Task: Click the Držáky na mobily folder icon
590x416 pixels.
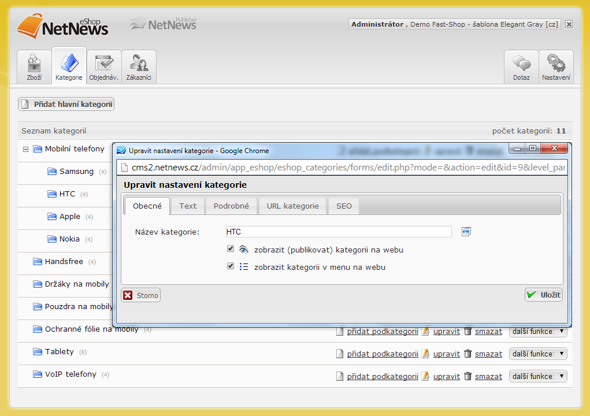Action: 38,284
